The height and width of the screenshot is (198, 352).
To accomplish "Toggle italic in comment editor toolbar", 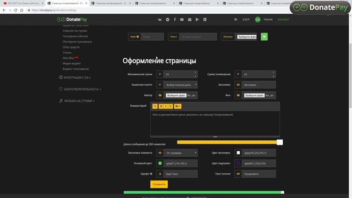I will 166,106.
